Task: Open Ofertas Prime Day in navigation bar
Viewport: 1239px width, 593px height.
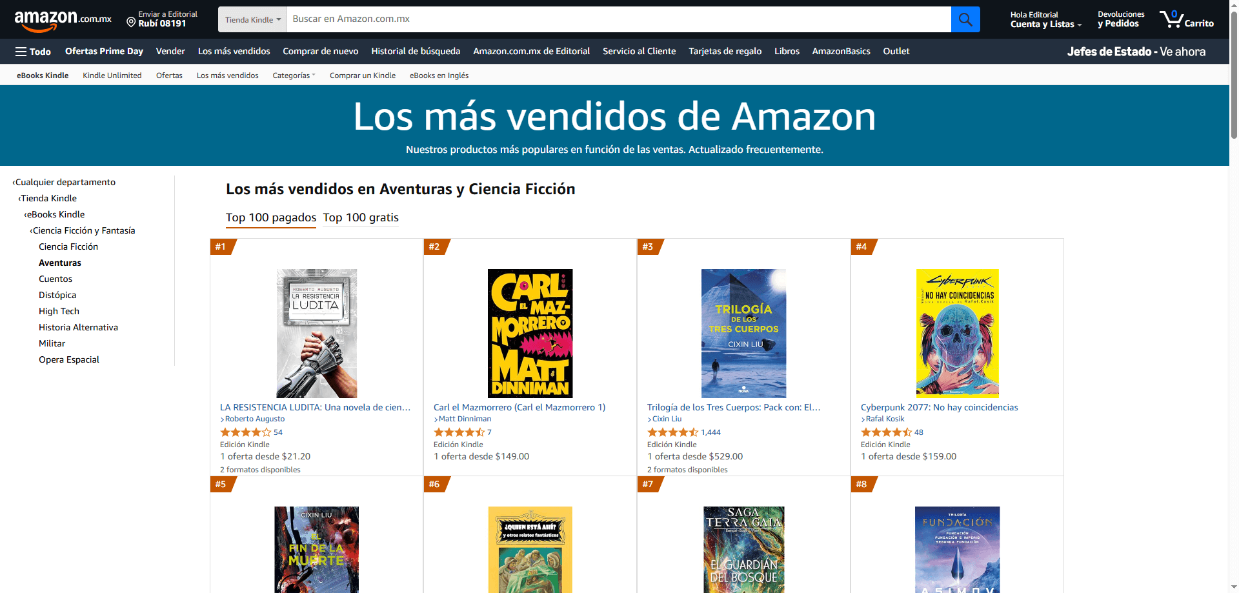Action: click(x=104, y=52)
